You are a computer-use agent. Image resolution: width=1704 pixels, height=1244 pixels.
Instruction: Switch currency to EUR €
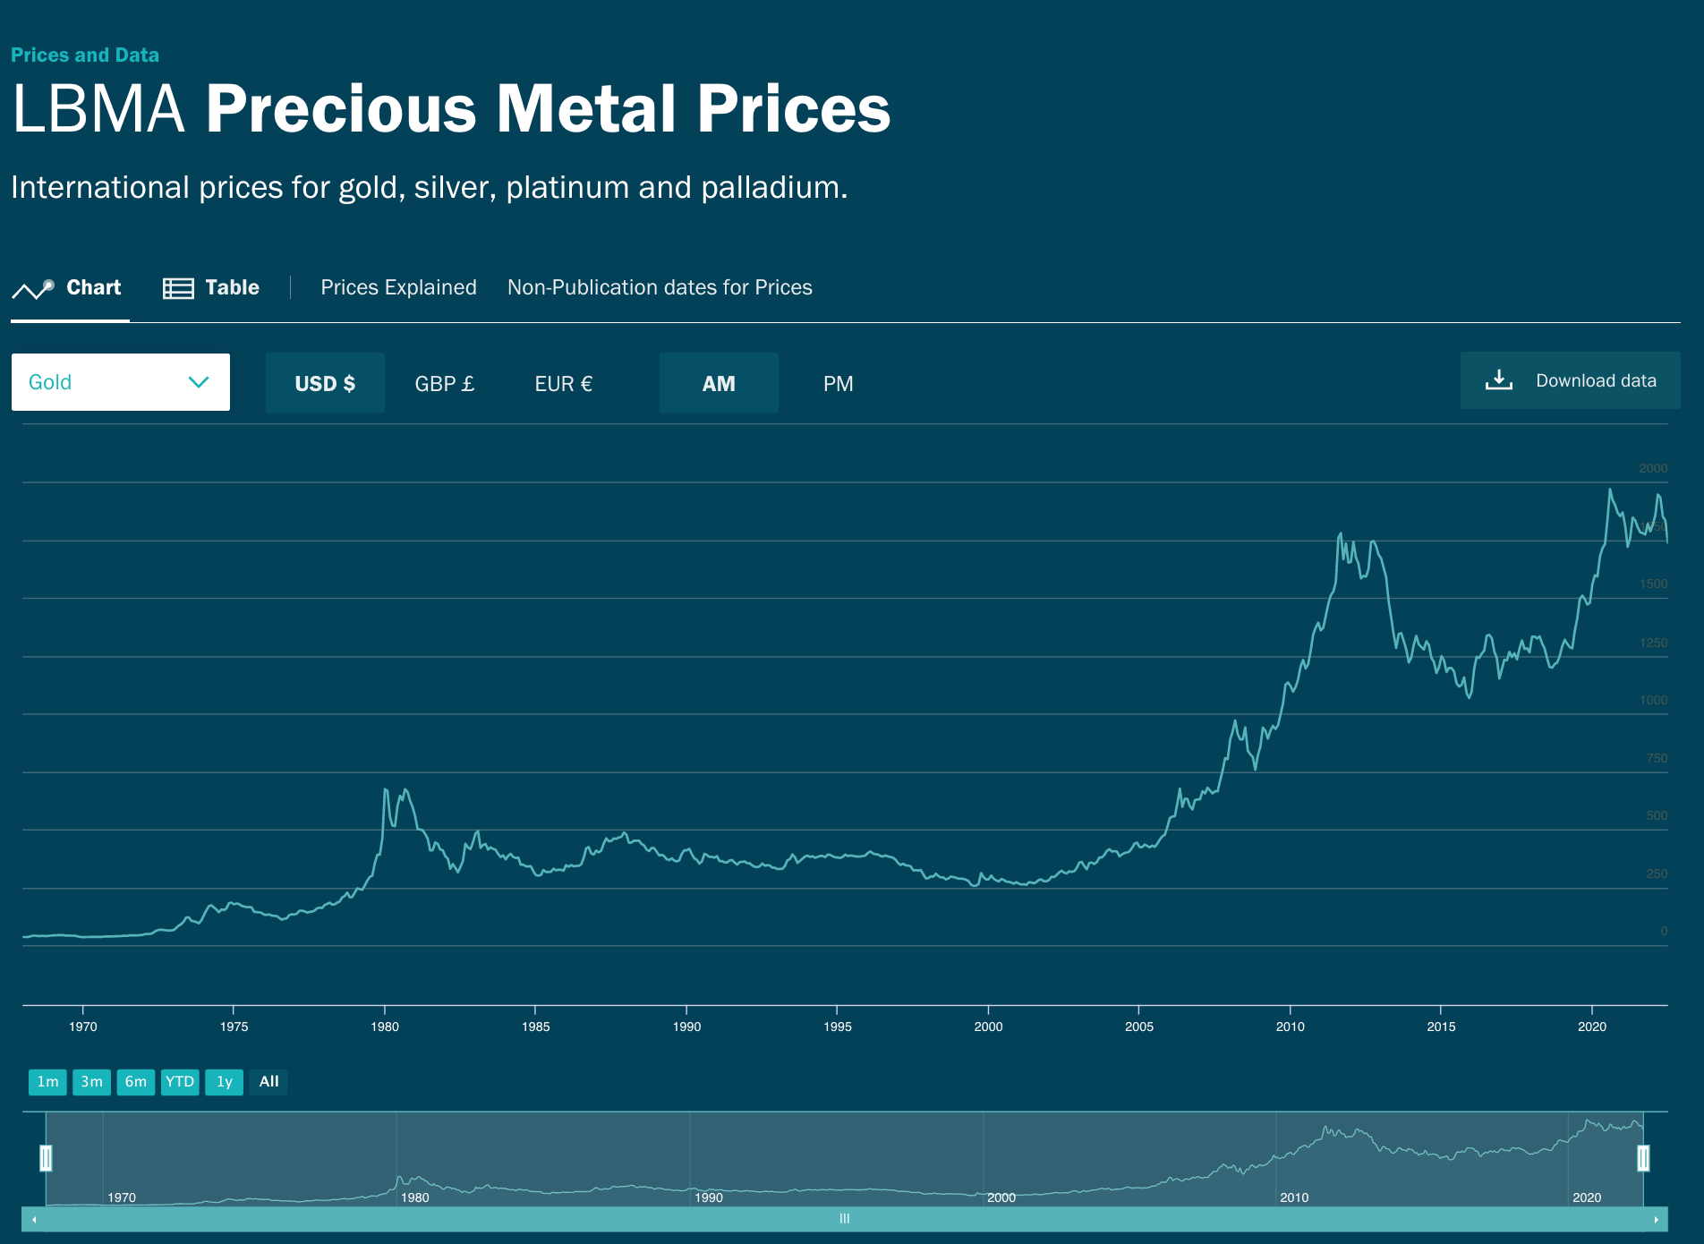pyautogui.click(x=564, y=383)
